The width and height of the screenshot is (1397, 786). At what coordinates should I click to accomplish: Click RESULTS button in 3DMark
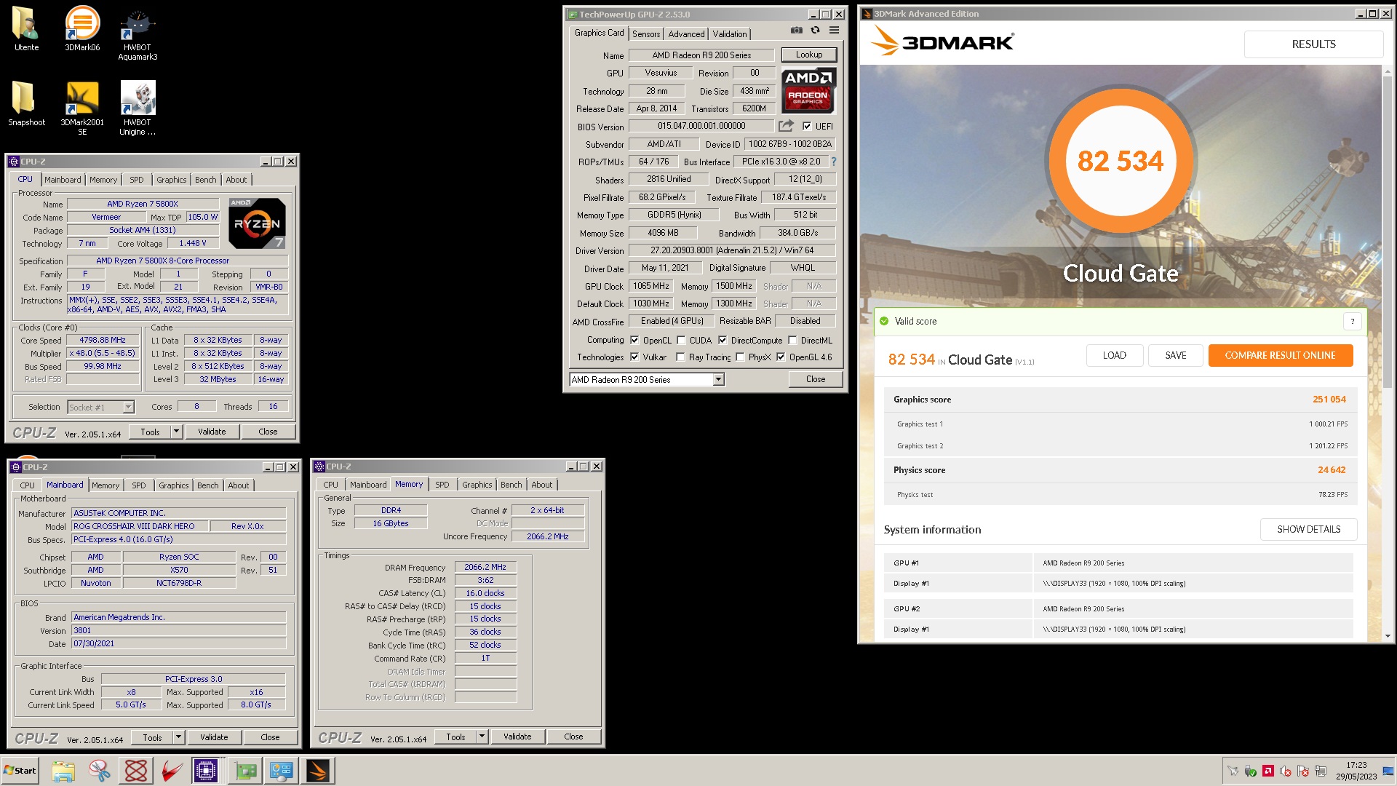(x=1313, y=44)
